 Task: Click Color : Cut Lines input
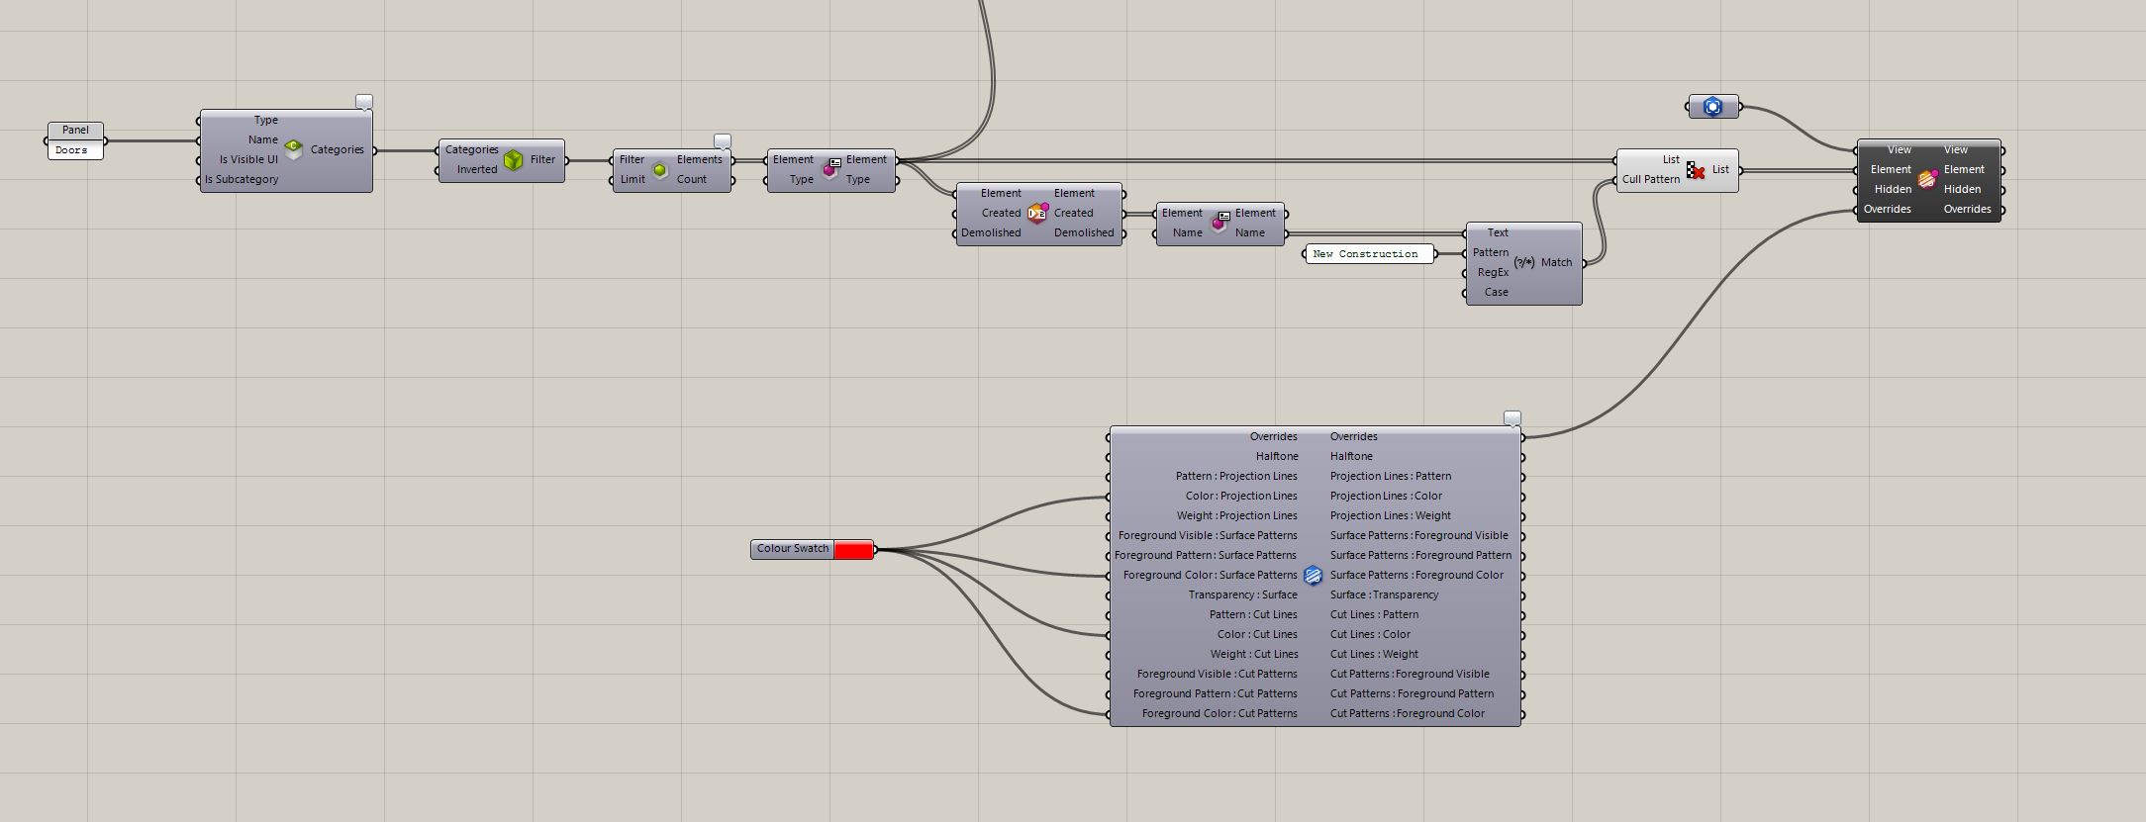[x=1257, y=634]
